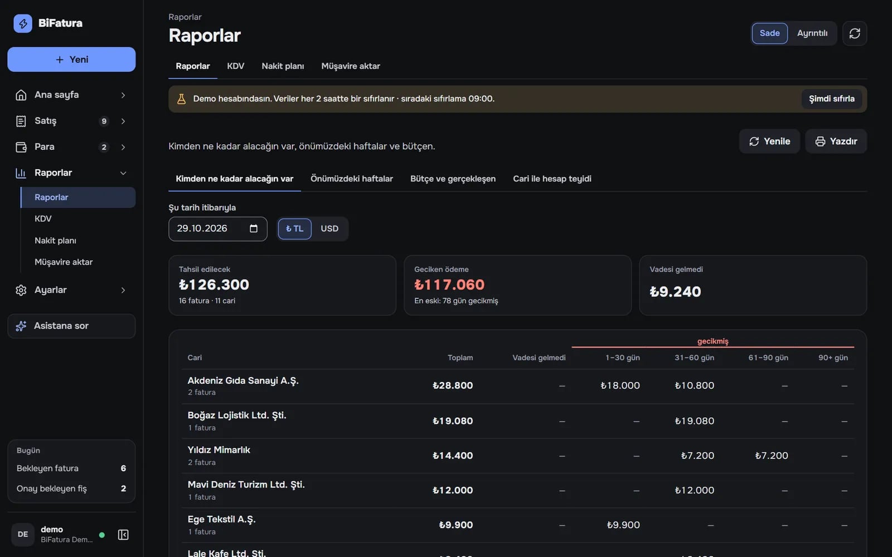
Task: Expand the Satış menu chevron
Action: pos(123,121)
